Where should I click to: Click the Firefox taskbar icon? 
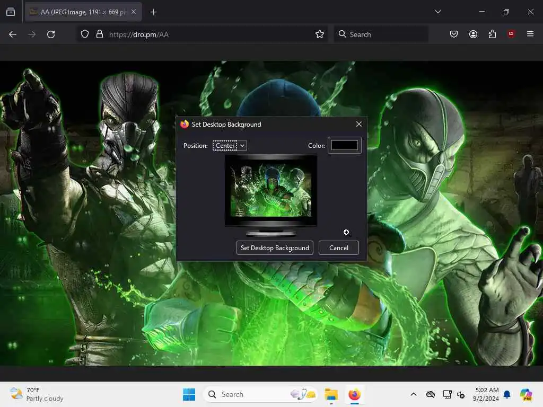(354, 394)
